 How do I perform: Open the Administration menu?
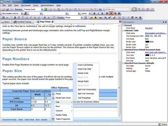(47, 5)
